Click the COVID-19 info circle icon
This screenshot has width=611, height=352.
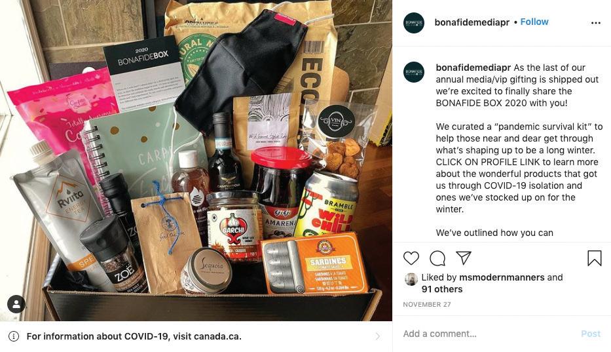point(14,336)
